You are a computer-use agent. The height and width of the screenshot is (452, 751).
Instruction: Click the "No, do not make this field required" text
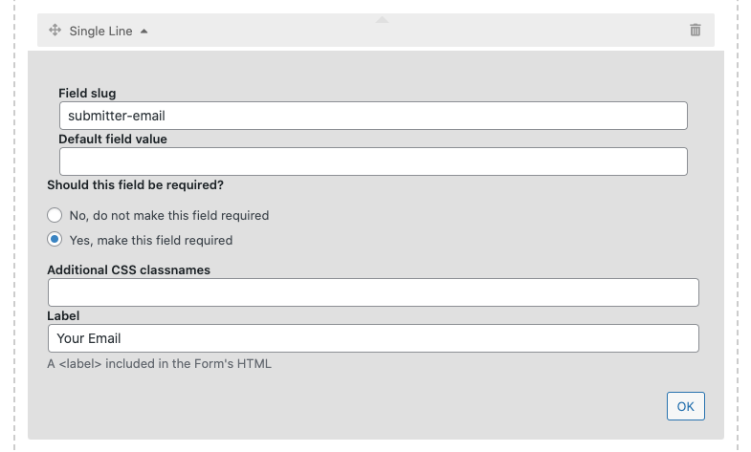click(x=169, y=216)
